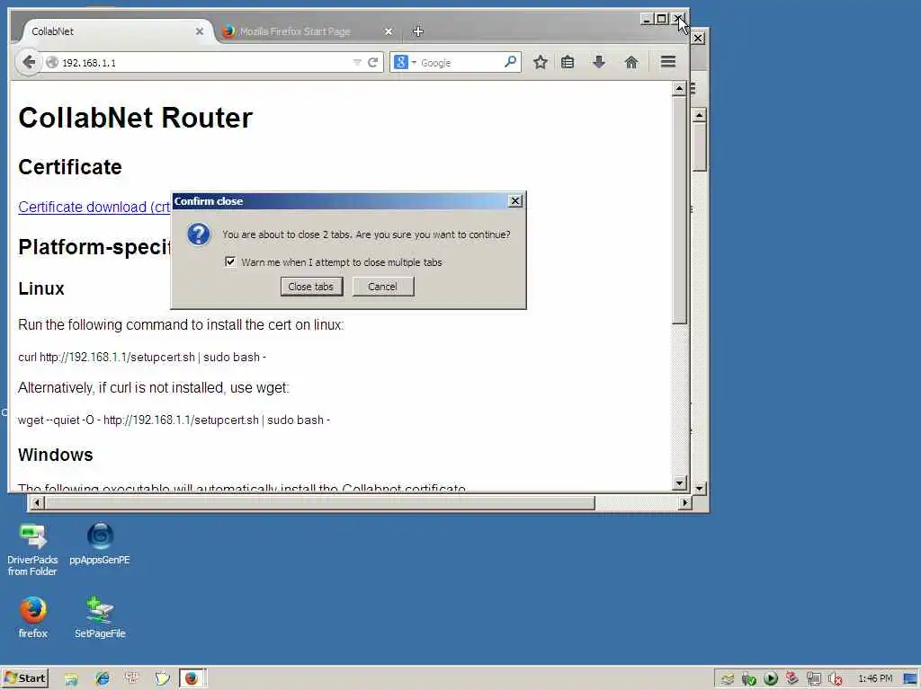
Task: Click the Firefox taskbar button
Action: pos(192,678)
